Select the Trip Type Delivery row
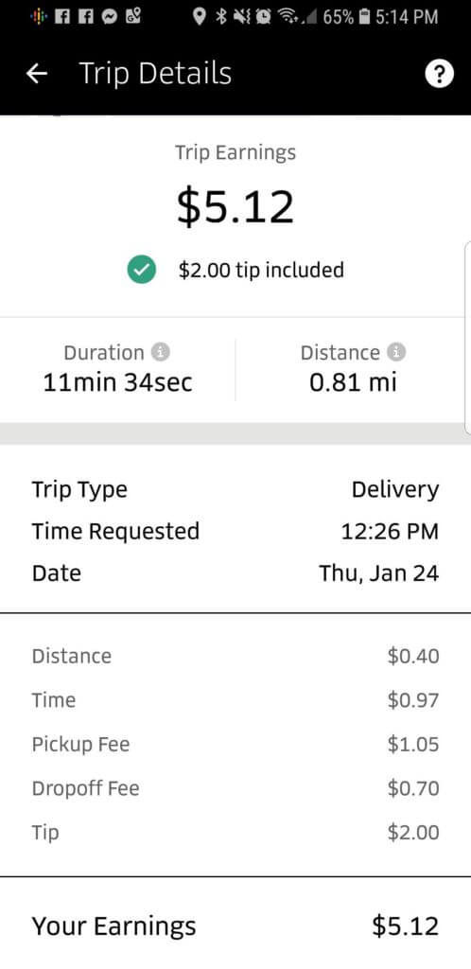471x969 pixels. 235,489
